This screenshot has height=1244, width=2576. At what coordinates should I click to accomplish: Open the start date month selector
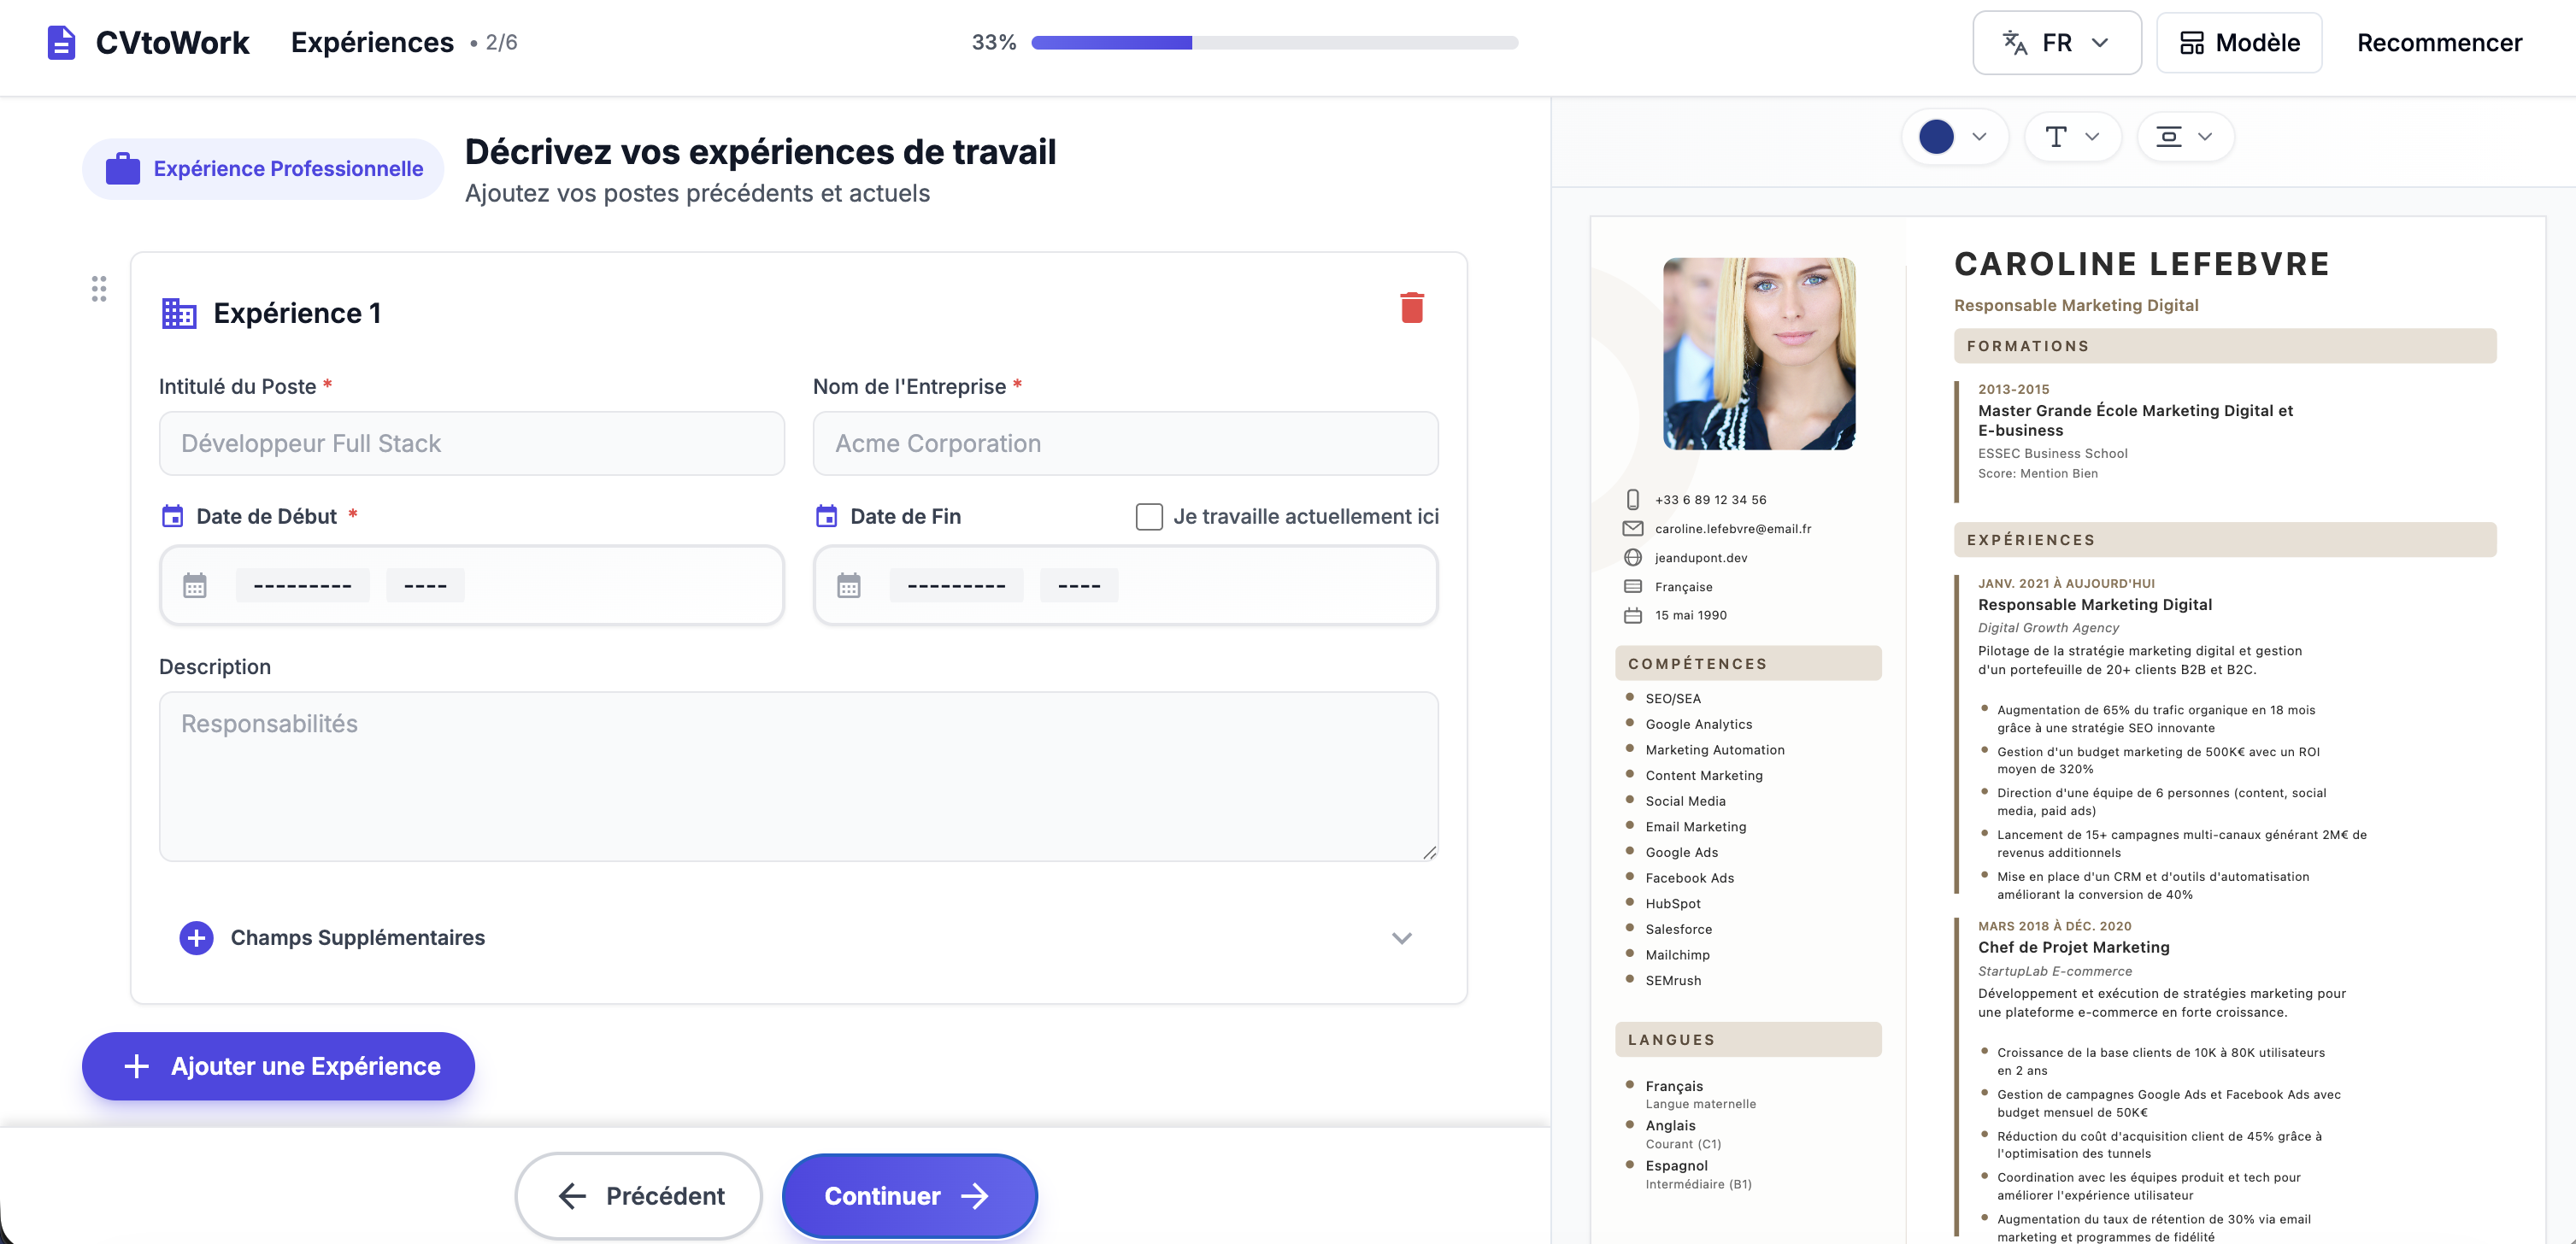coord(302,585)
